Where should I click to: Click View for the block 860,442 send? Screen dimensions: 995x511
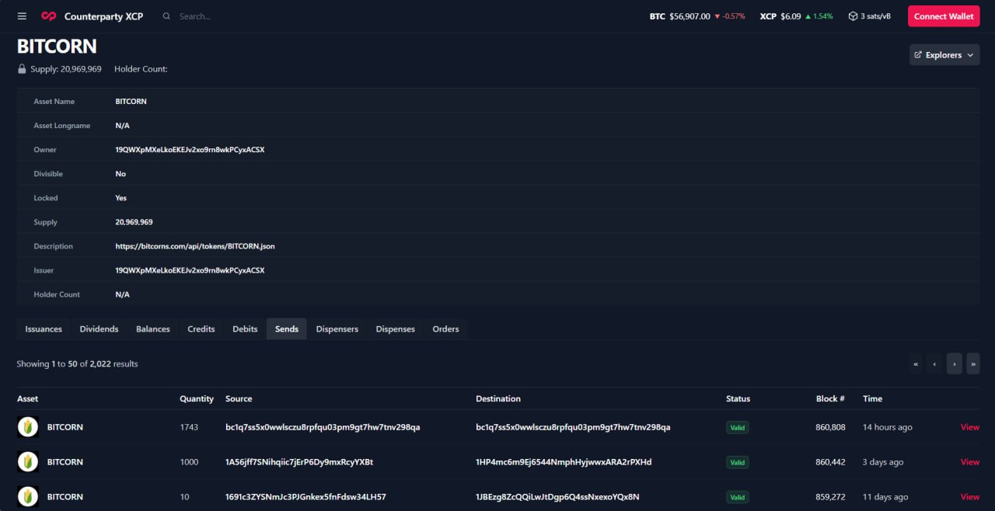pos(970,462)
